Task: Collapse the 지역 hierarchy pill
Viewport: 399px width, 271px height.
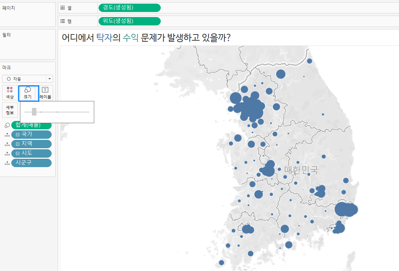Action: (x=18, y=144)
